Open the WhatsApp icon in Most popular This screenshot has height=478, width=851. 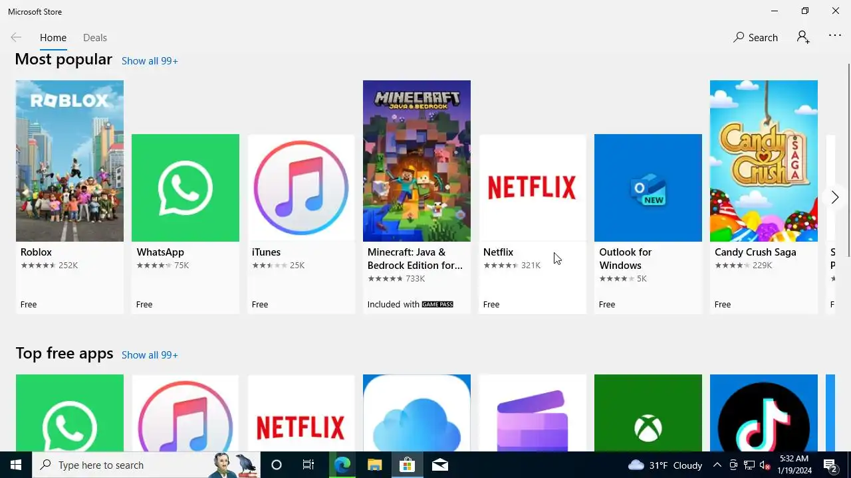click(185, 188)
